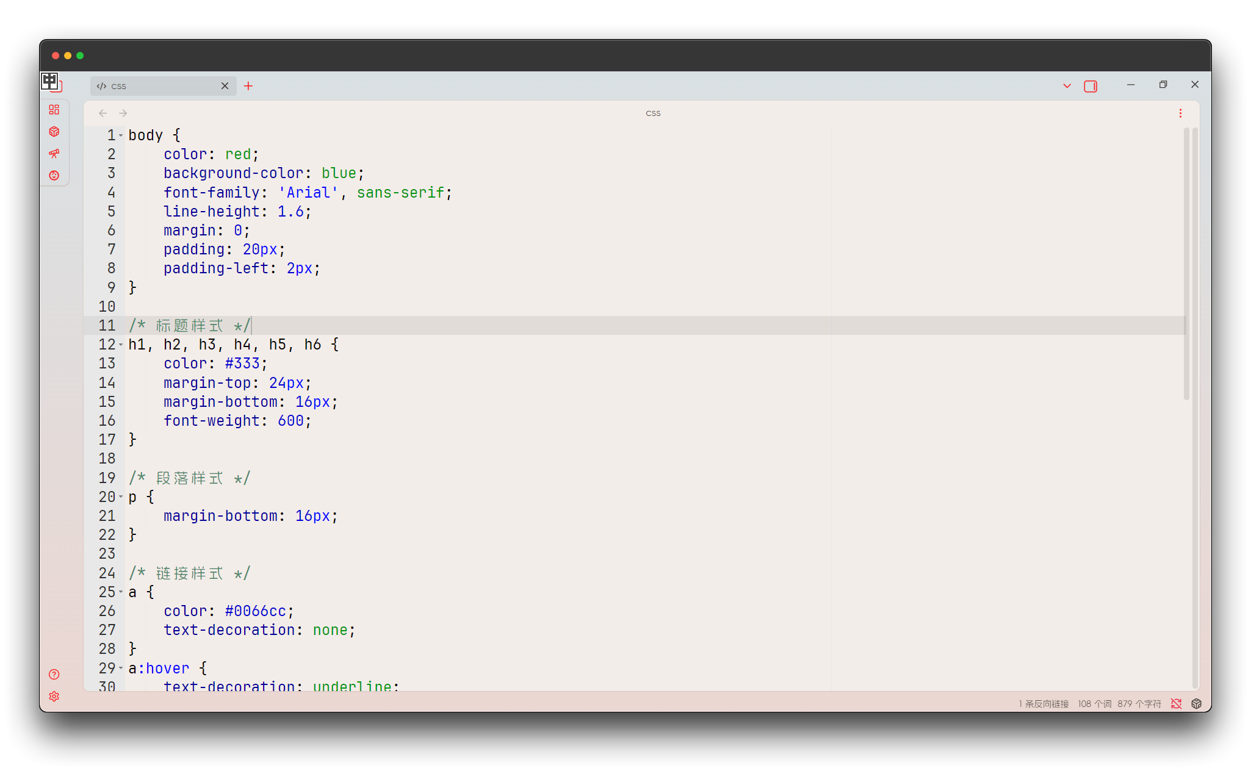Screen dimensions: 1251x771
Task: Toggle the crossed-out sync icon in status bar
Action: [x=1177, y=703]
